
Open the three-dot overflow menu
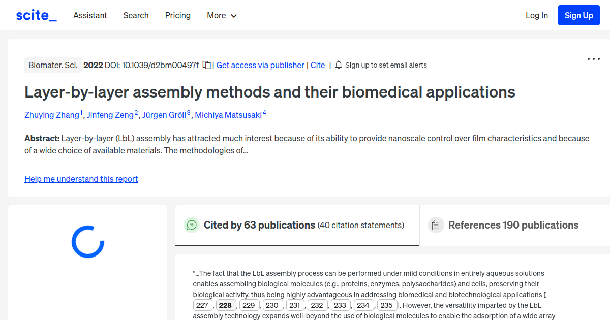[593, 59]
